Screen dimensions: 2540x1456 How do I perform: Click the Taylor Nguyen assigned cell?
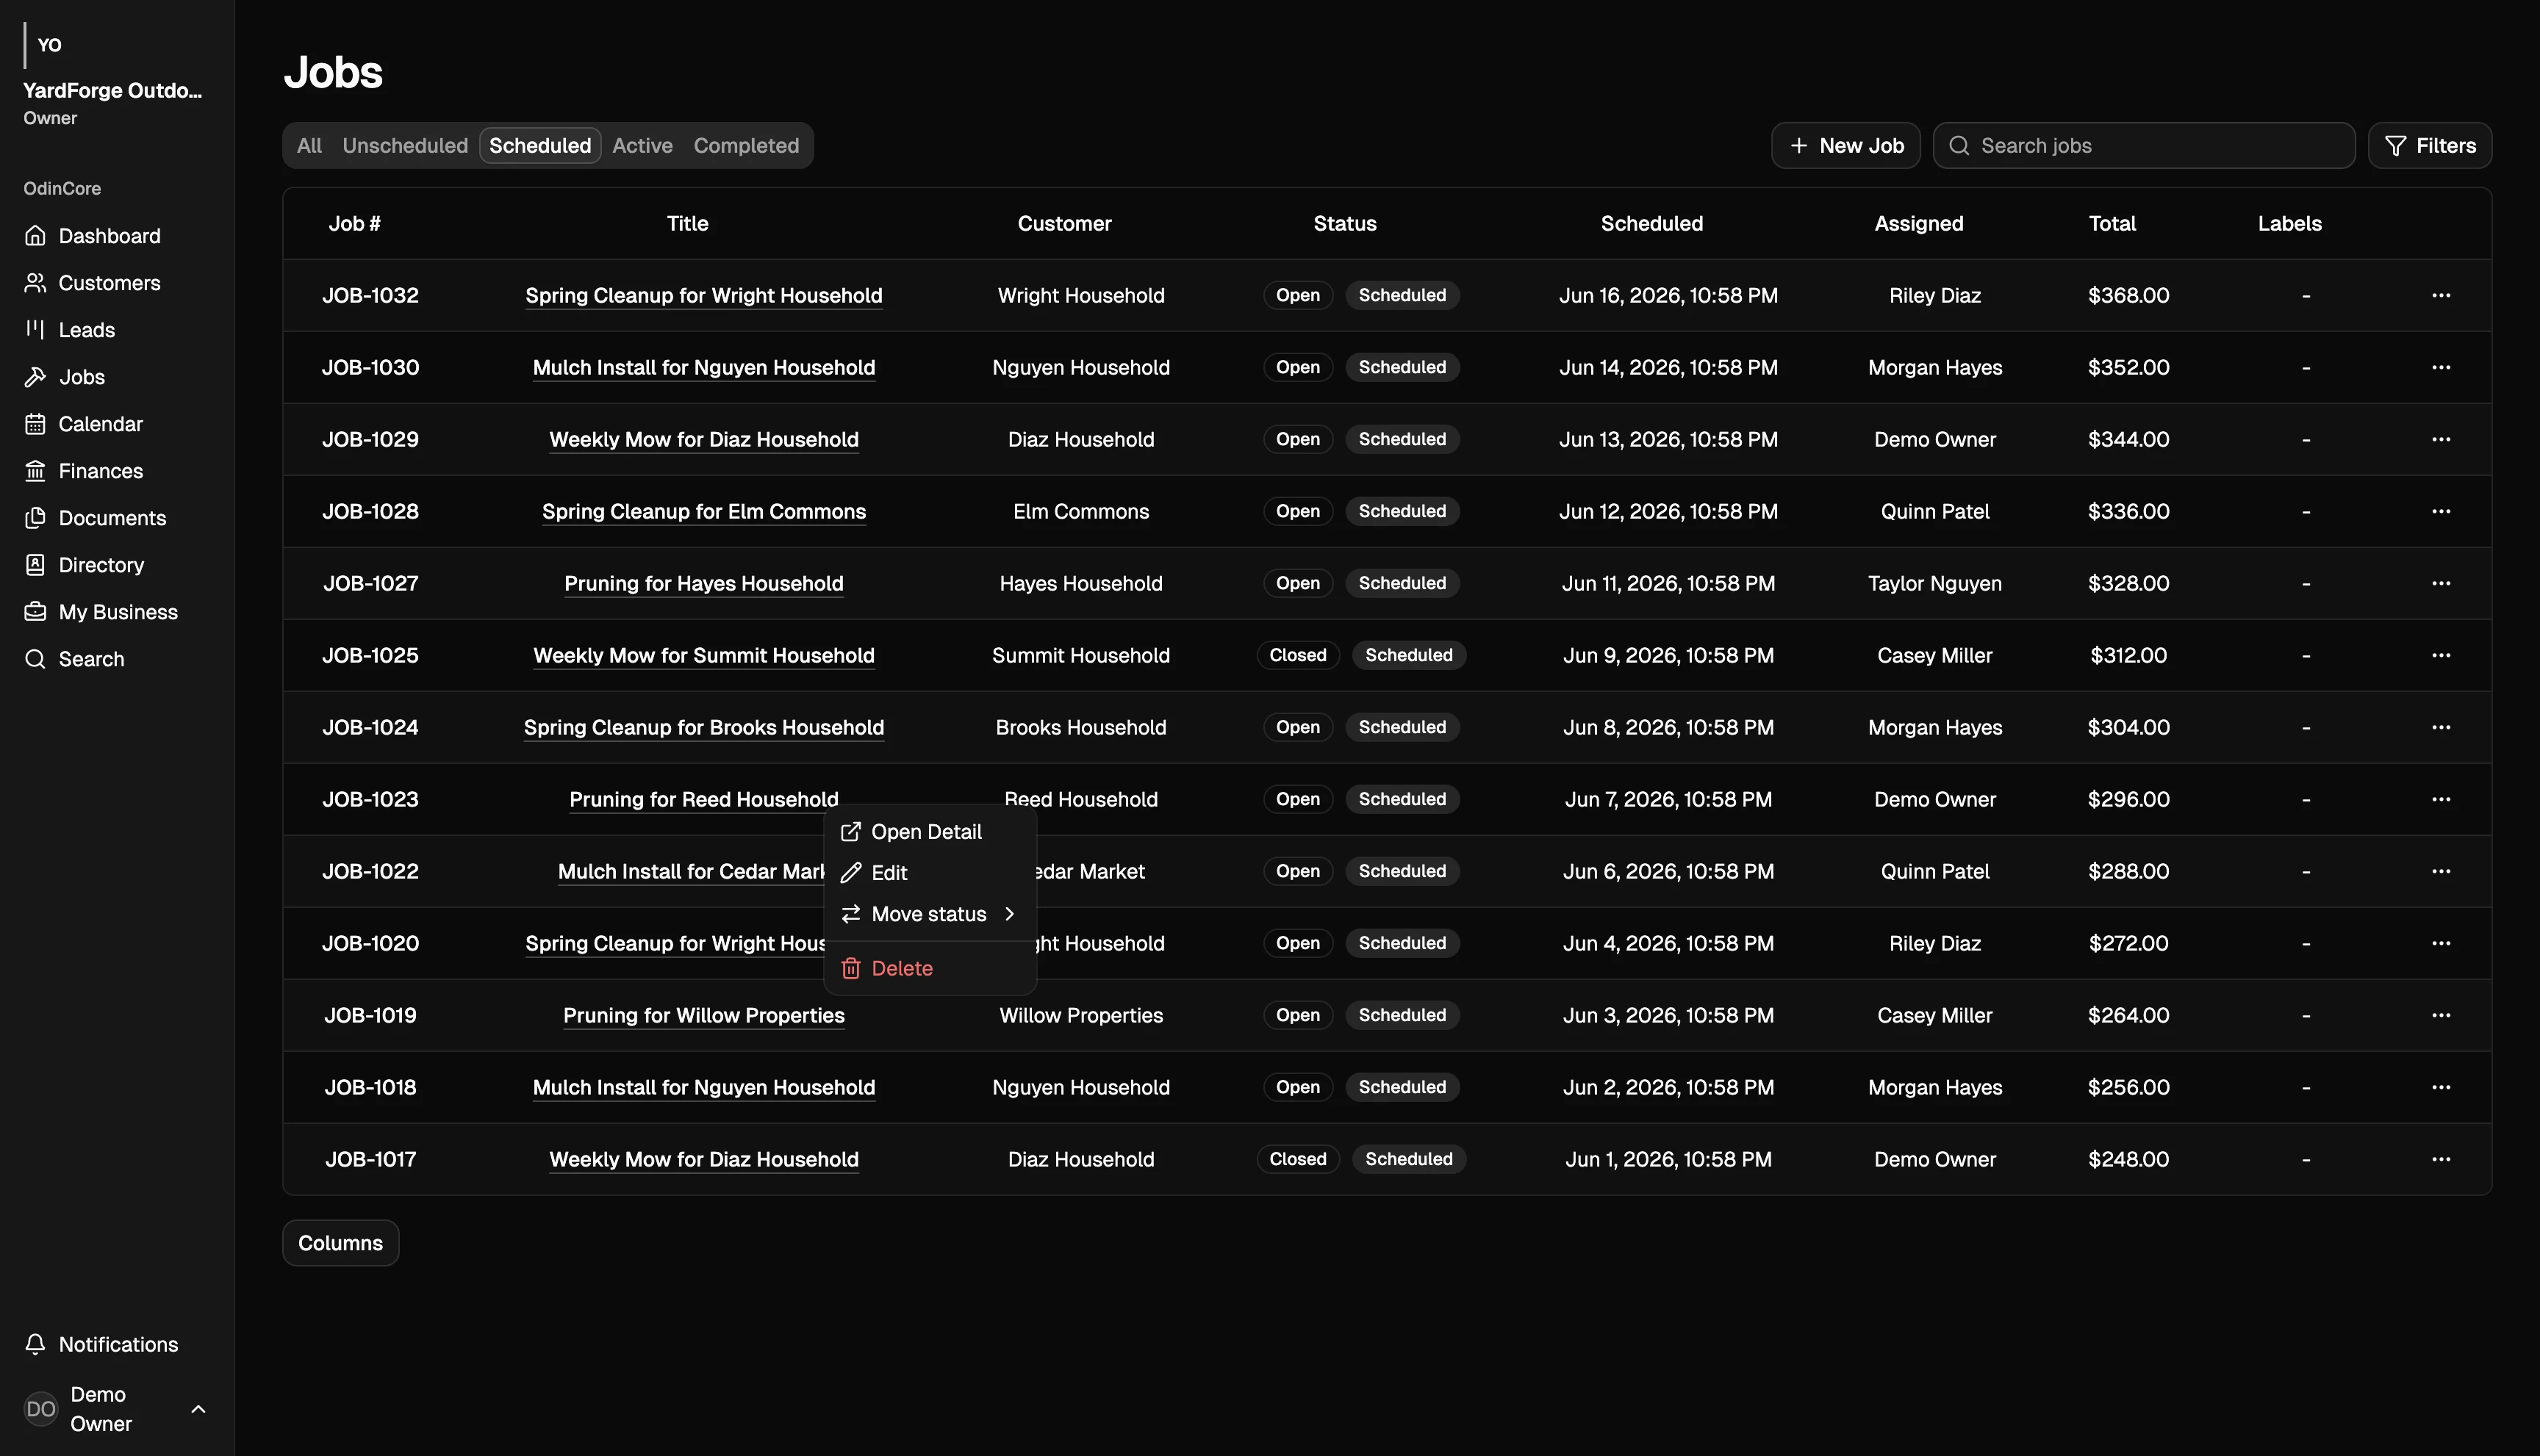tap(1934, 583)
